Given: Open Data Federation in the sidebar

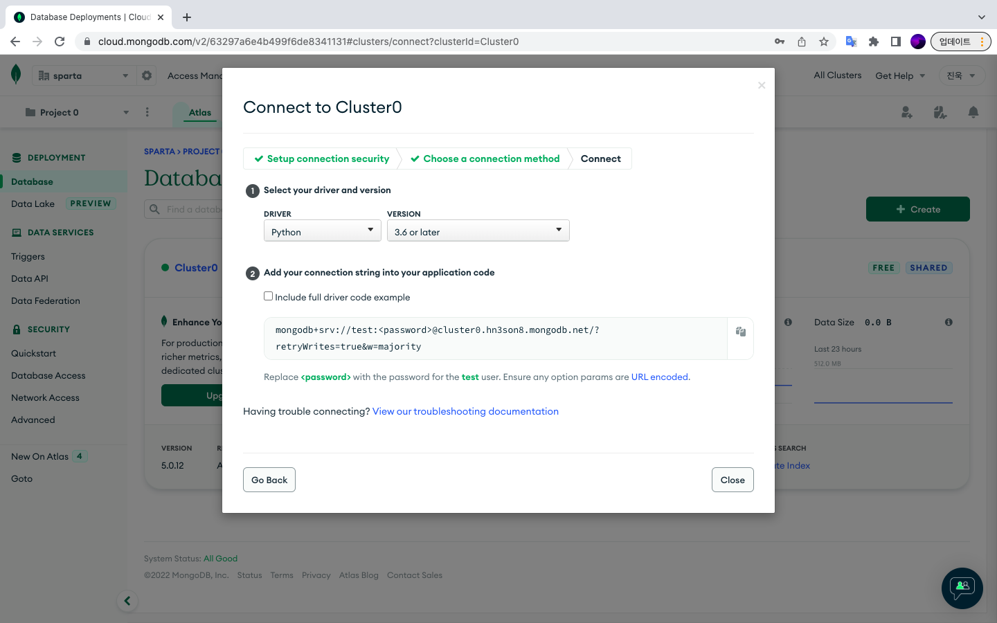Looking at the screenshot, I should (46, 300).
